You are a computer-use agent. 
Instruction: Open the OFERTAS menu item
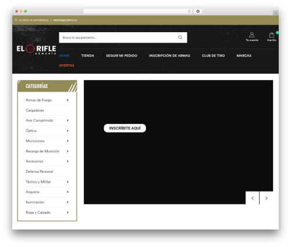tap(66, 65)
